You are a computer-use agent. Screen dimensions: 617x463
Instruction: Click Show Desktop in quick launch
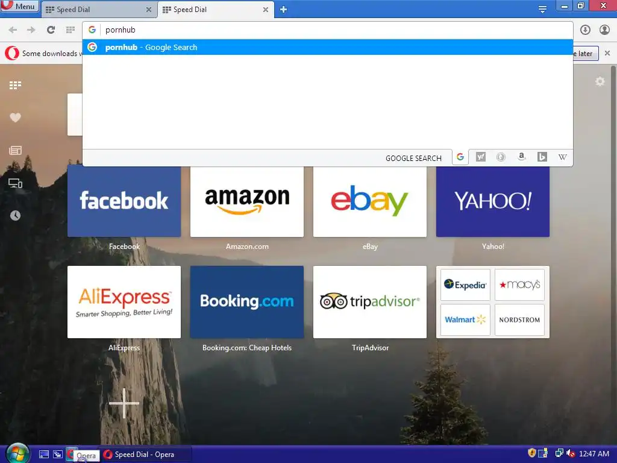(x=44, y=455)
